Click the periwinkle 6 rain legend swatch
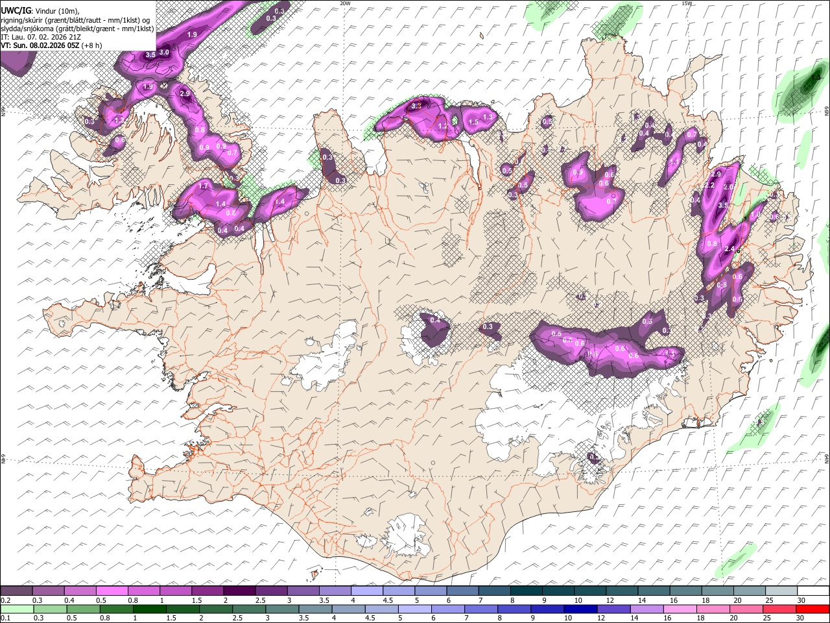 coord(447,609)
